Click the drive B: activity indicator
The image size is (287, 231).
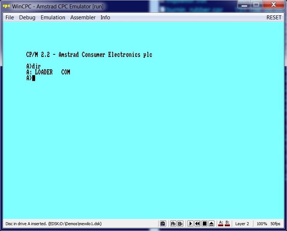pos(228,223)
